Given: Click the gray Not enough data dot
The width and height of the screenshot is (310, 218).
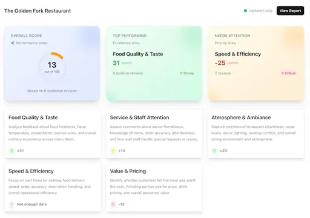Looking at the screenshot, I should tap(12, 204).
